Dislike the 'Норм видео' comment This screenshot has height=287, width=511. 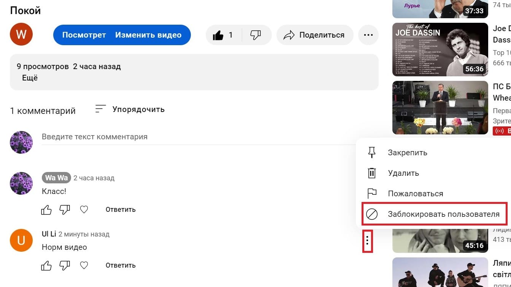[x=65, y=265]
